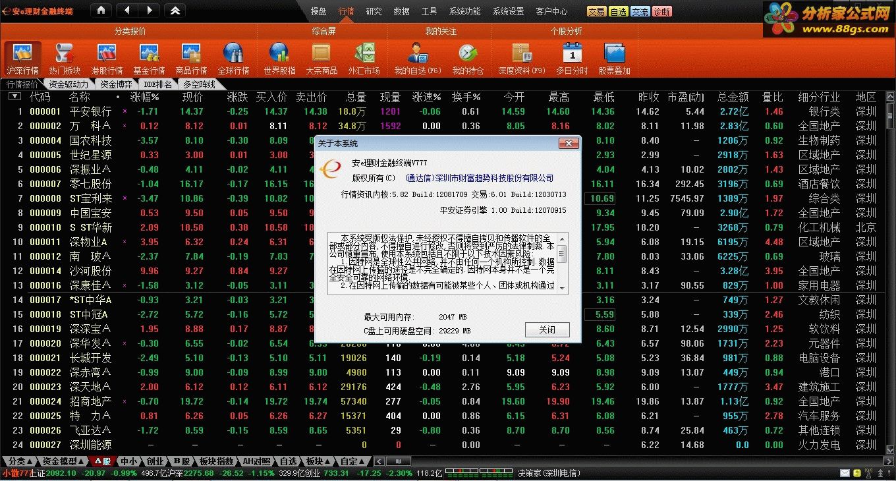Open 深度资料 (F9) in-depth data icon
Viewport: 896px width, 481px height.
point(522,59)
